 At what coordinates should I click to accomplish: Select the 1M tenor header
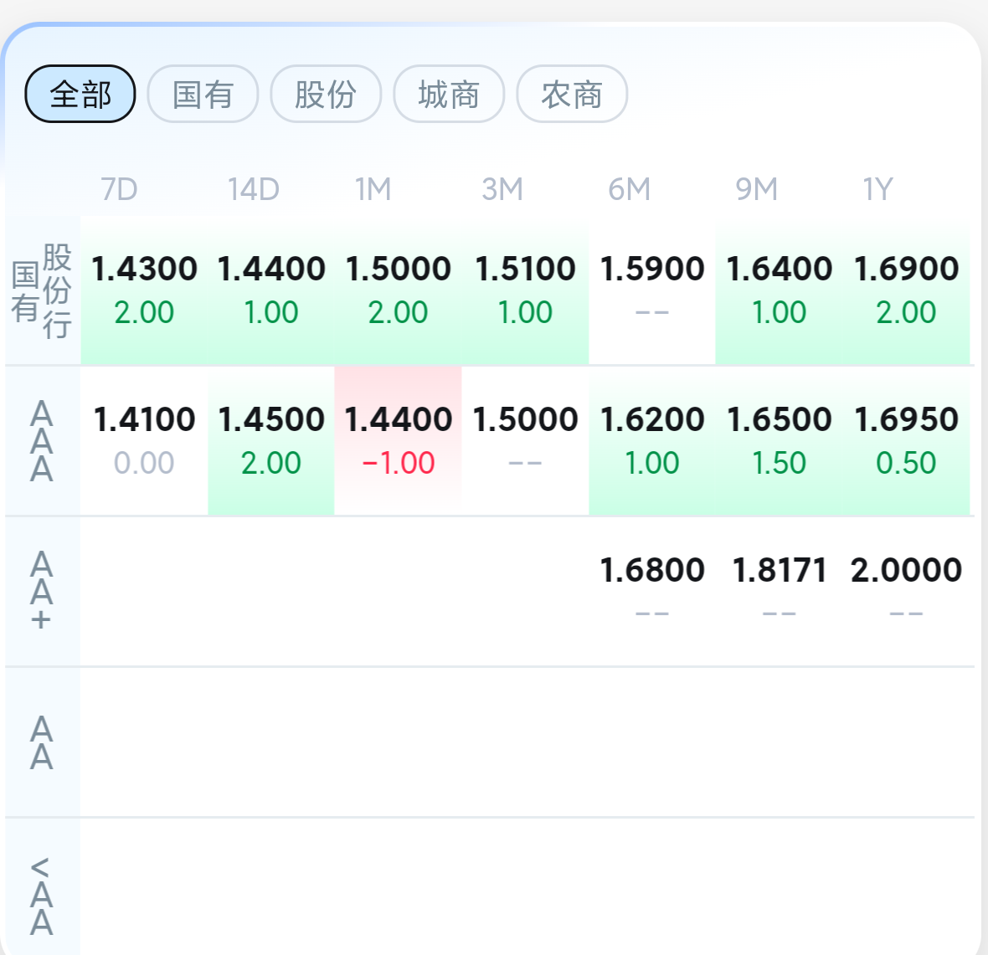tap(373, 190)
